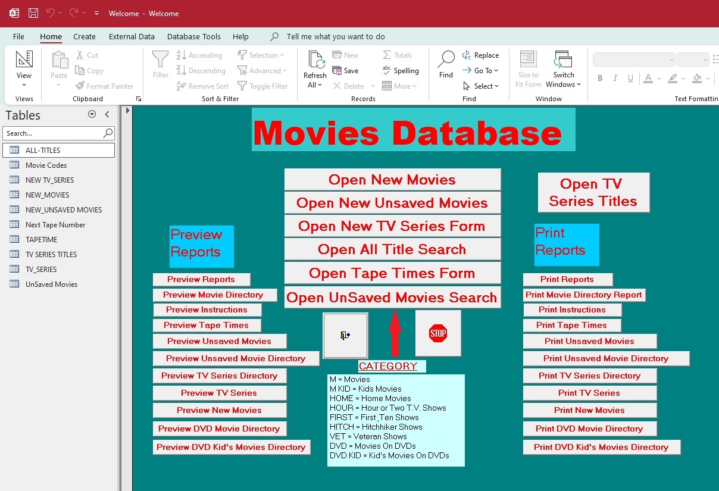Collapse the navigation pane with chevron

[107, 114]
